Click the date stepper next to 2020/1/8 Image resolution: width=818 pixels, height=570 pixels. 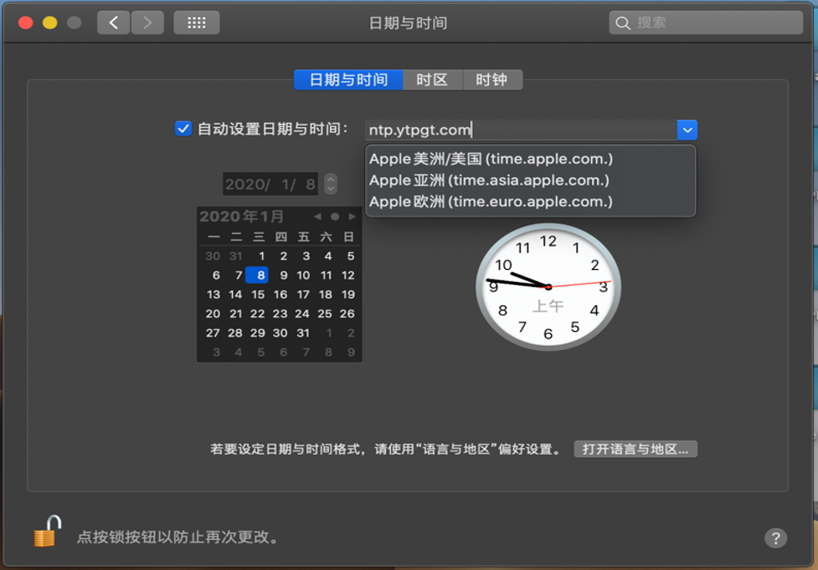coord(331,184)
